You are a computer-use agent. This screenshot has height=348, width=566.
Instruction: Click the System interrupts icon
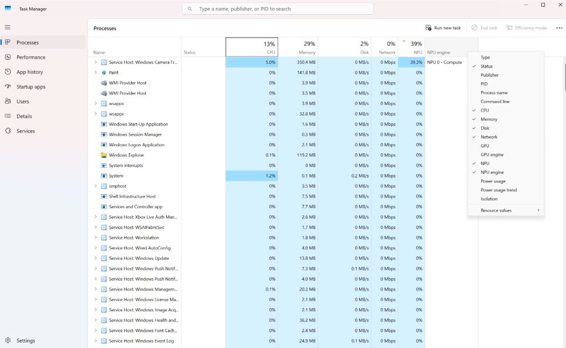click(x=104, y=165)
